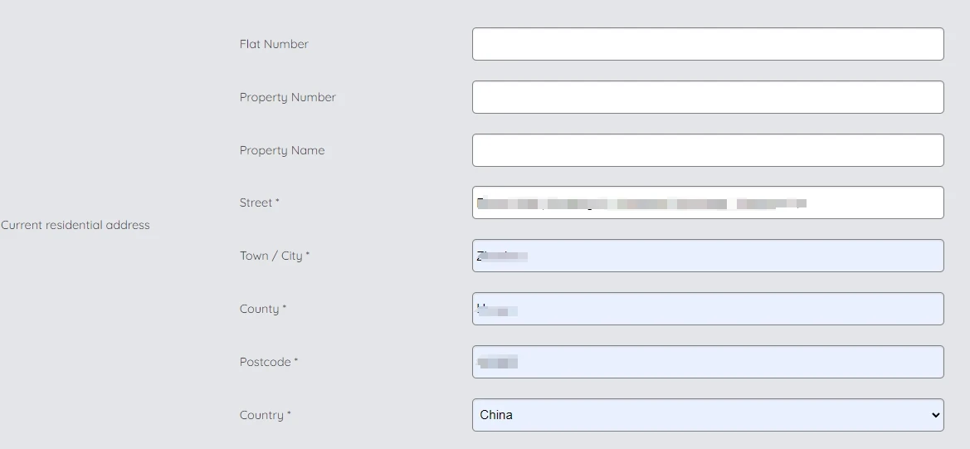
Task: Focus the Town / City input field
Action: pos(707,256)
